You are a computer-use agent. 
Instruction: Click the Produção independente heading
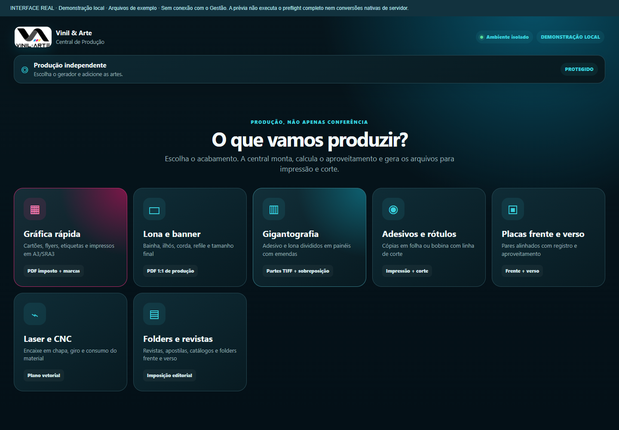point(70,65)
